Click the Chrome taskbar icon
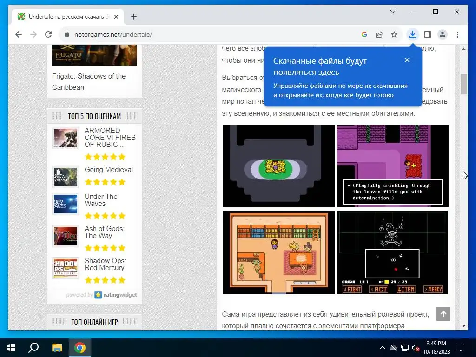The height and width of the screenshot is (357, 476). [x=80, y=348]
